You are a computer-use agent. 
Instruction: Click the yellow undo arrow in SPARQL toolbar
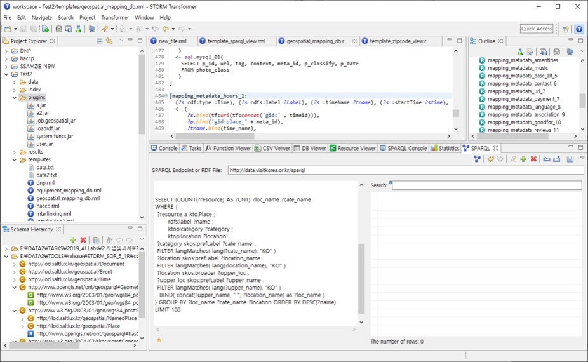pyautogui.click(x=490, y=159)
